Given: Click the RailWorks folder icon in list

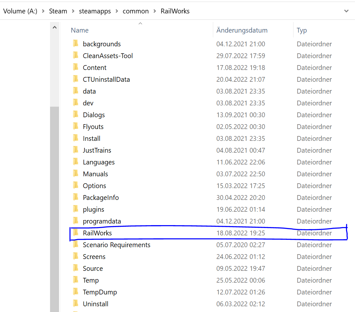Looking at the screenshot, I should pos(76,232).
